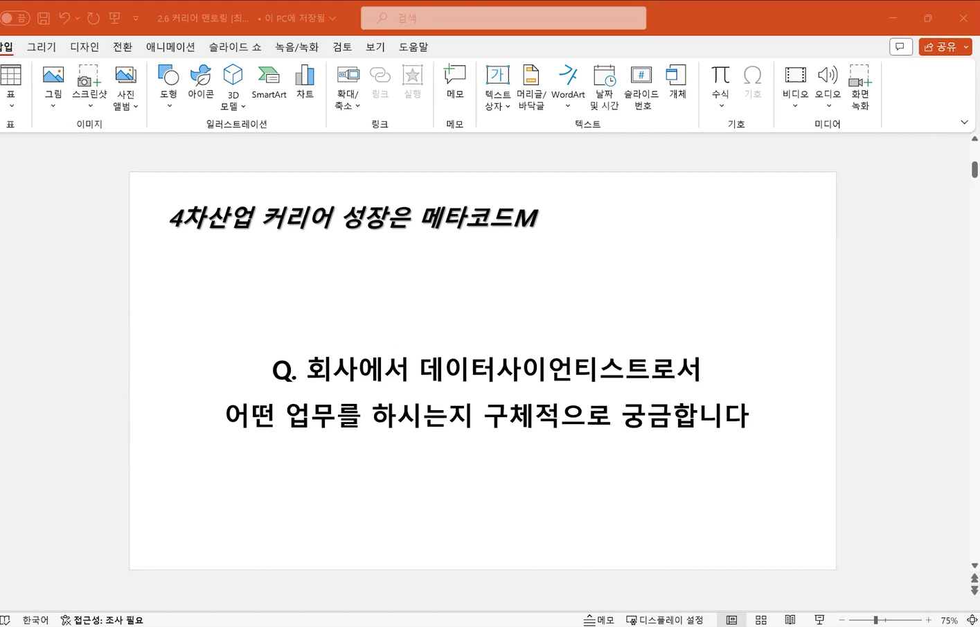
Task: Insert a SmartArt graphic
Action: click(269, 82)
